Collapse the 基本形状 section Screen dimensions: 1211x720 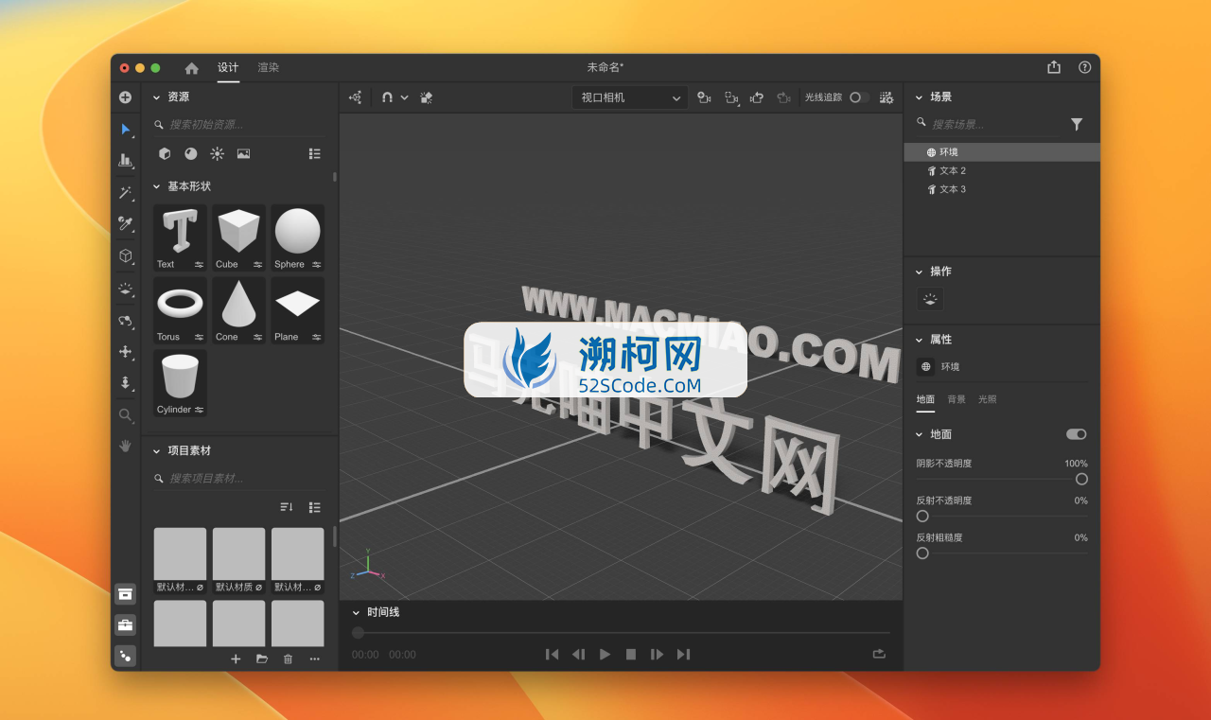157,186
